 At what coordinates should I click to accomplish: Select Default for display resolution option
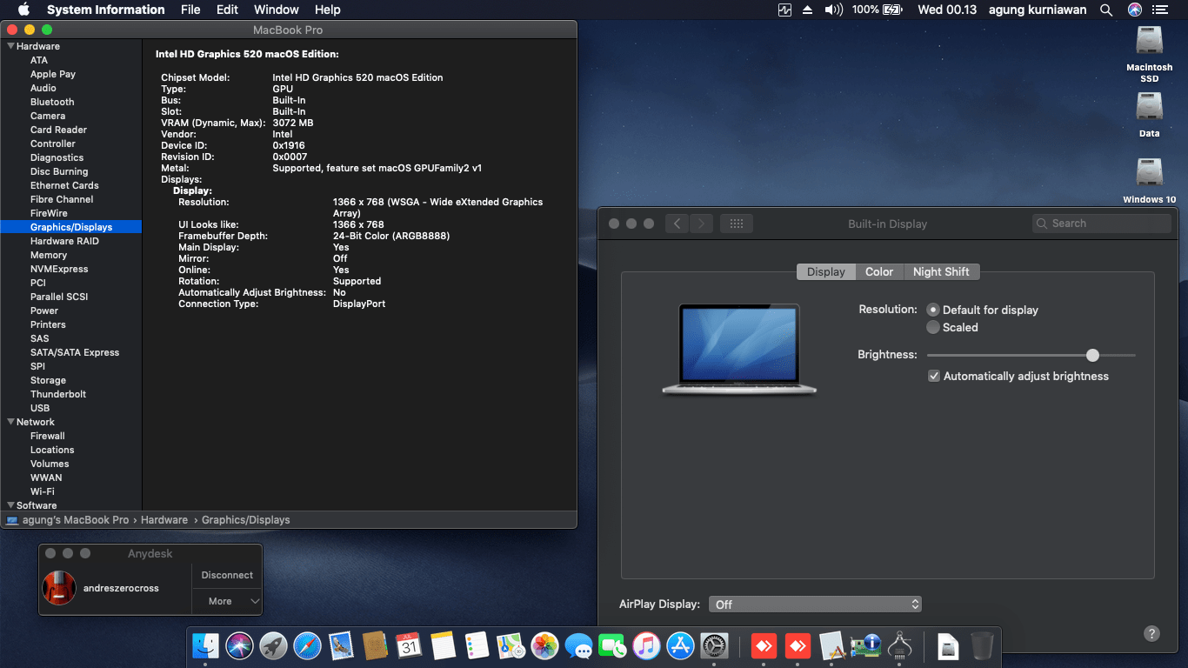[x=932, y=310]
